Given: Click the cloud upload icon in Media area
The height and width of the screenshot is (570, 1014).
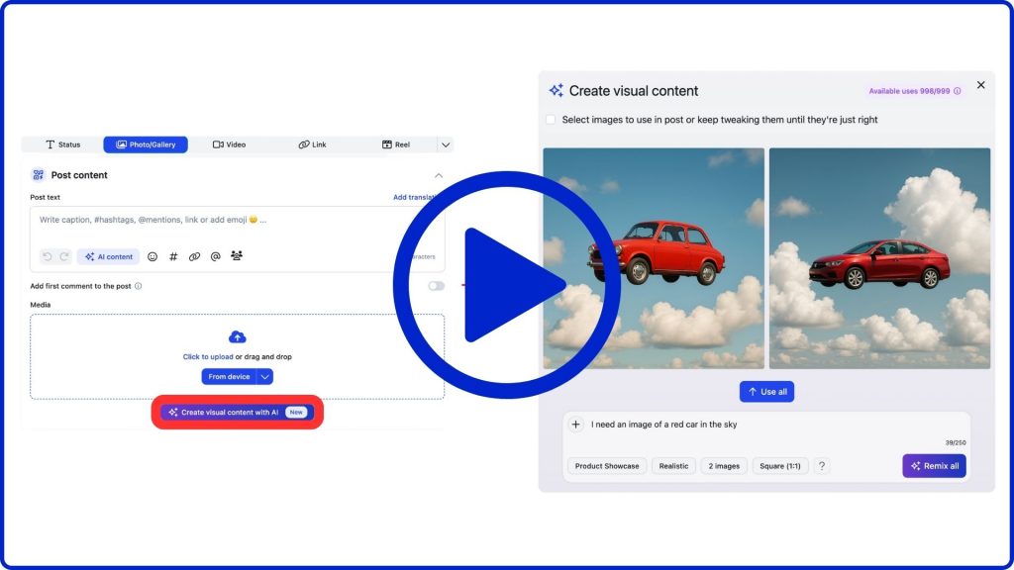Looking at the screenshot, I should [x=237, y=337].
